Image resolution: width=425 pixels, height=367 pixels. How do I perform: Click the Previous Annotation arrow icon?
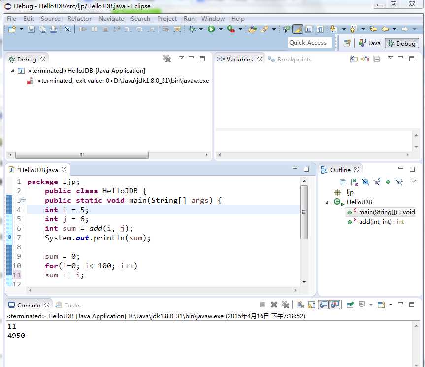click(x=353, y=29)
